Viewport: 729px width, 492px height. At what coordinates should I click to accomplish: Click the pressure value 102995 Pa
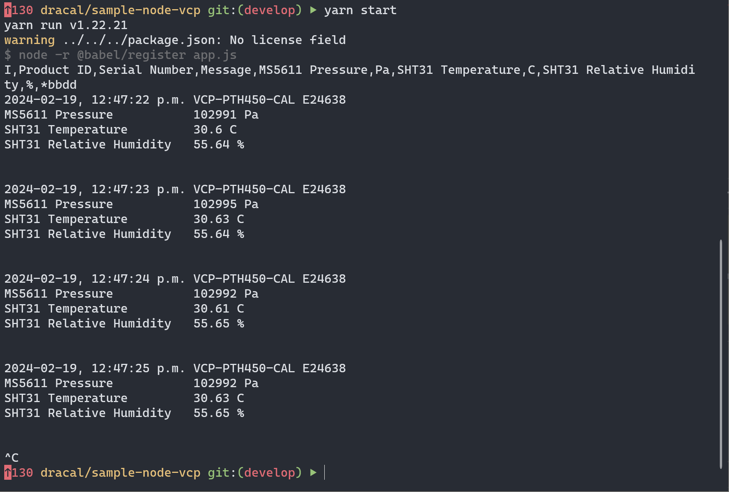coord(226,204)
